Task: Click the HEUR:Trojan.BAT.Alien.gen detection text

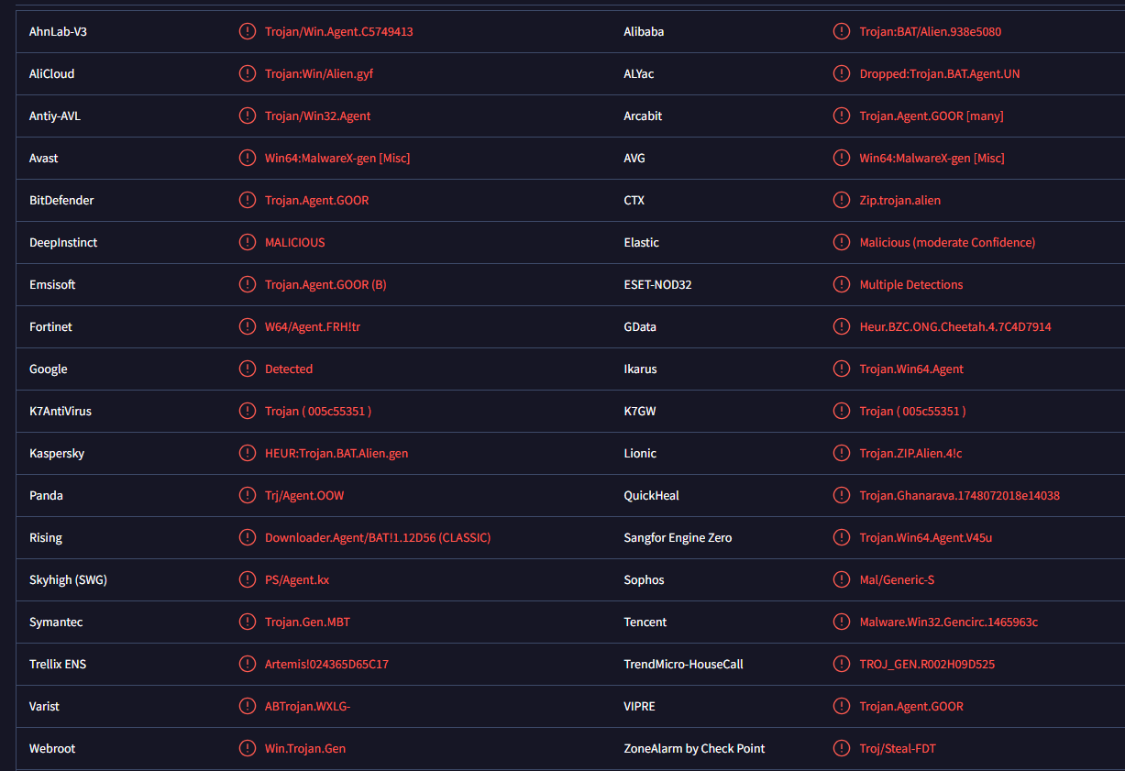Action: (336, 453)
